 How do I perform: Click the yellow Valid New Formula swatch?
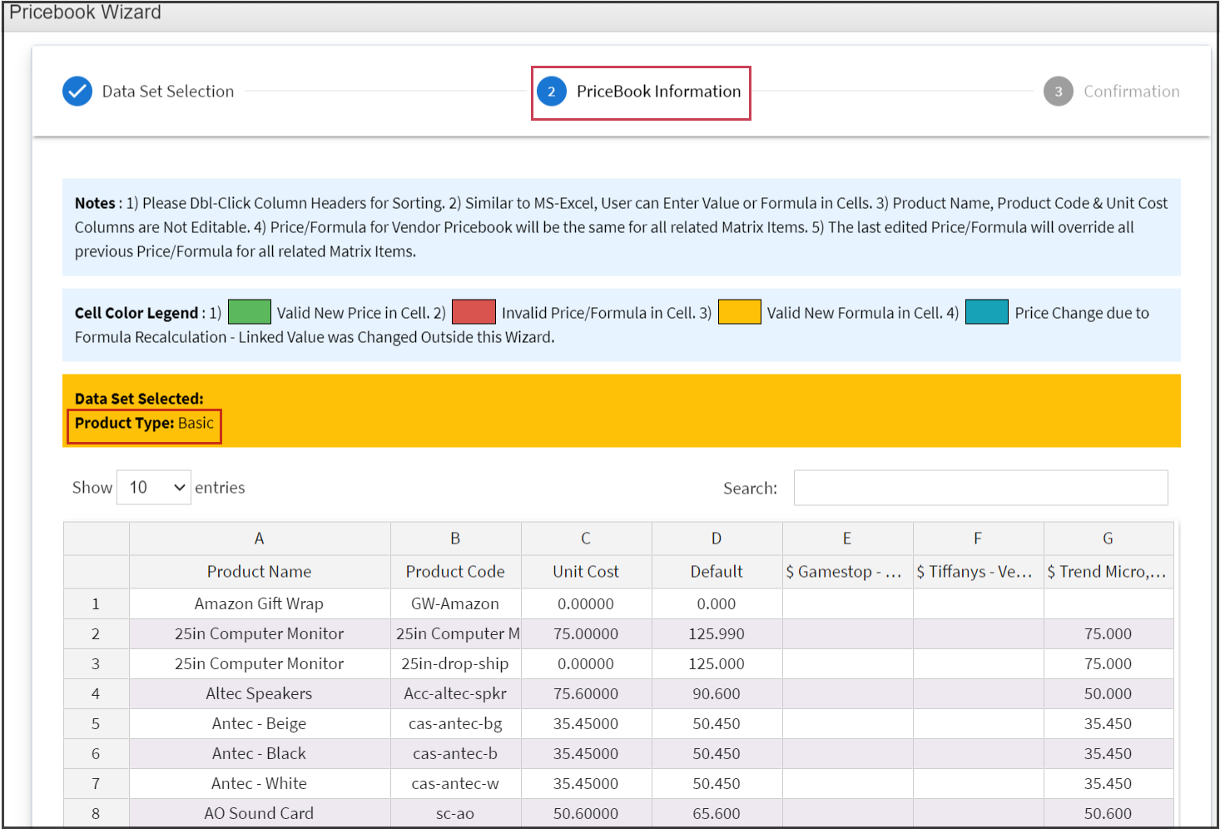[740, 312]
